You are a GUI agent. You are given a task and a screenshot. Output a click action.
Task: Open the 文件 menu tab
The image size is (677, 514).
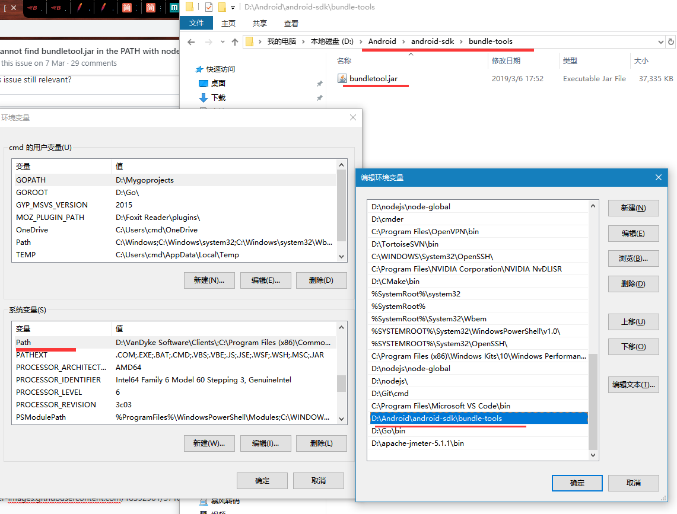[x=196, y=23]
